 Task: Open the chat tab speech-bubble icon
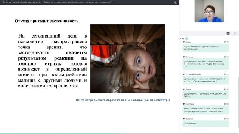[228, 34]
